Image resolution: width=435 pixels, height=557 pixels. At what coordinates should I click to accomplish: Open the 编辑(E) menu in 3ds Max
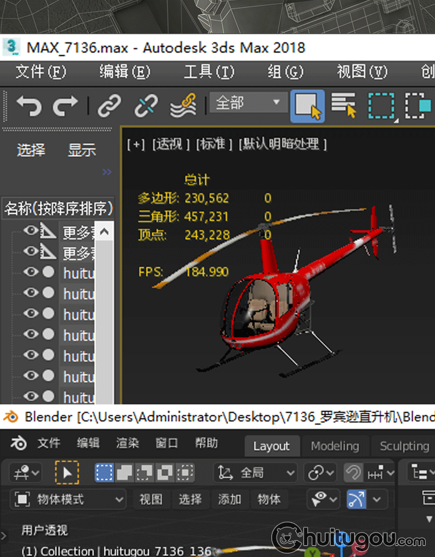click(x=125, y=72)
